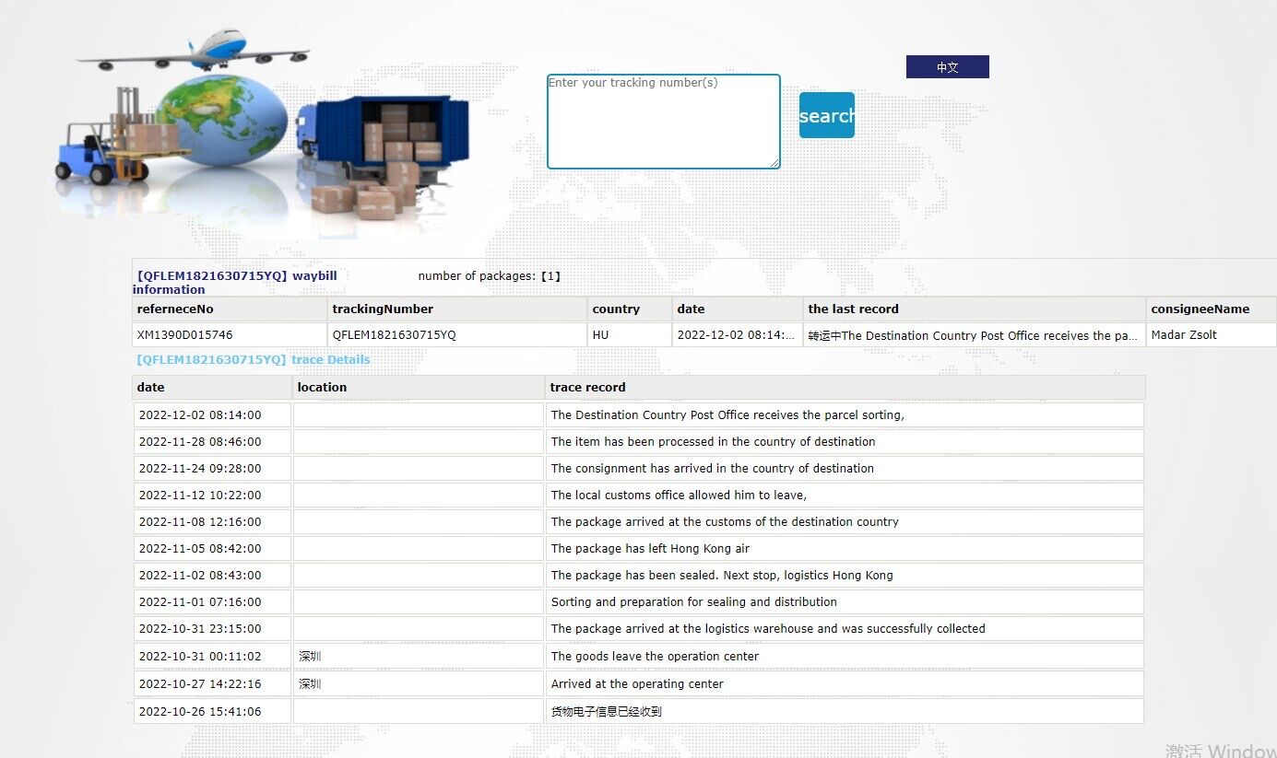This screenshot has width=1277, height=758.
Task: Select trace date 2022-10-26 15:41:06
Action: (212, 712)
